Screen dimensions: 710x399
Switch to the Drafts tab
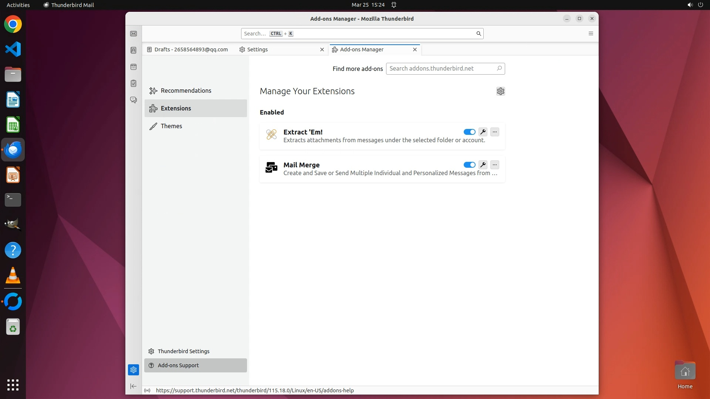190,50
